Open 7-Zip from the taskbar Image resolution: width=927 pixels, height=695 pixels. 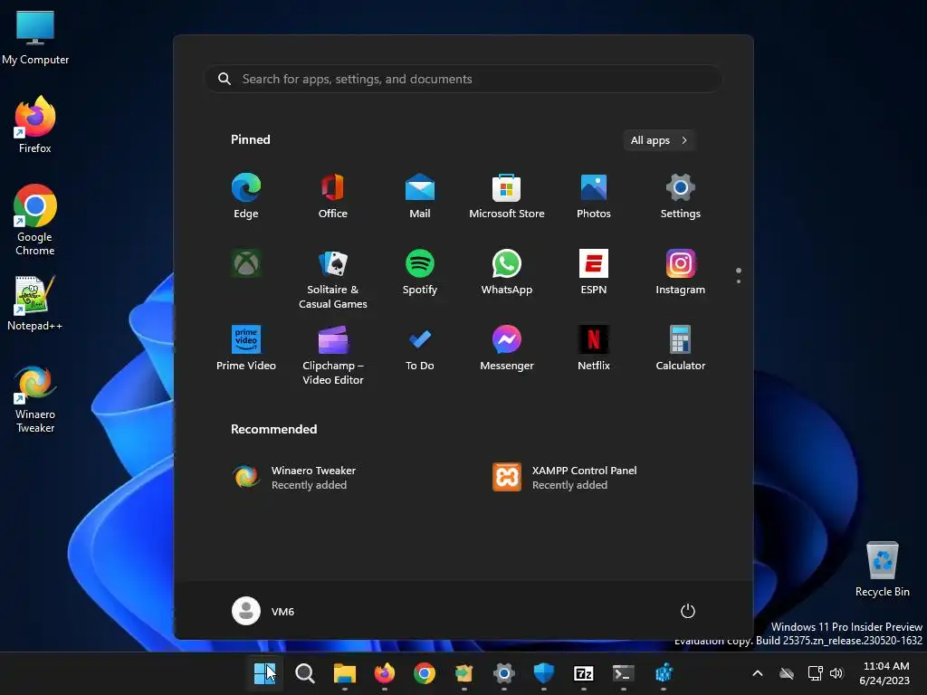[584, 673]
